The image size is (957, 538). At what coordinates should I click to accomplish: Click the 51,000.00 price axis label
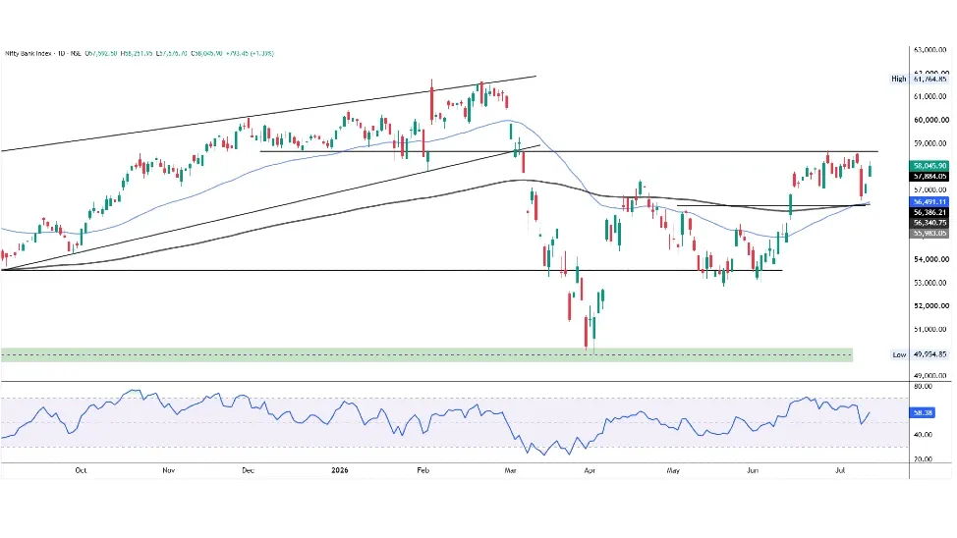[x=930, y=330]
